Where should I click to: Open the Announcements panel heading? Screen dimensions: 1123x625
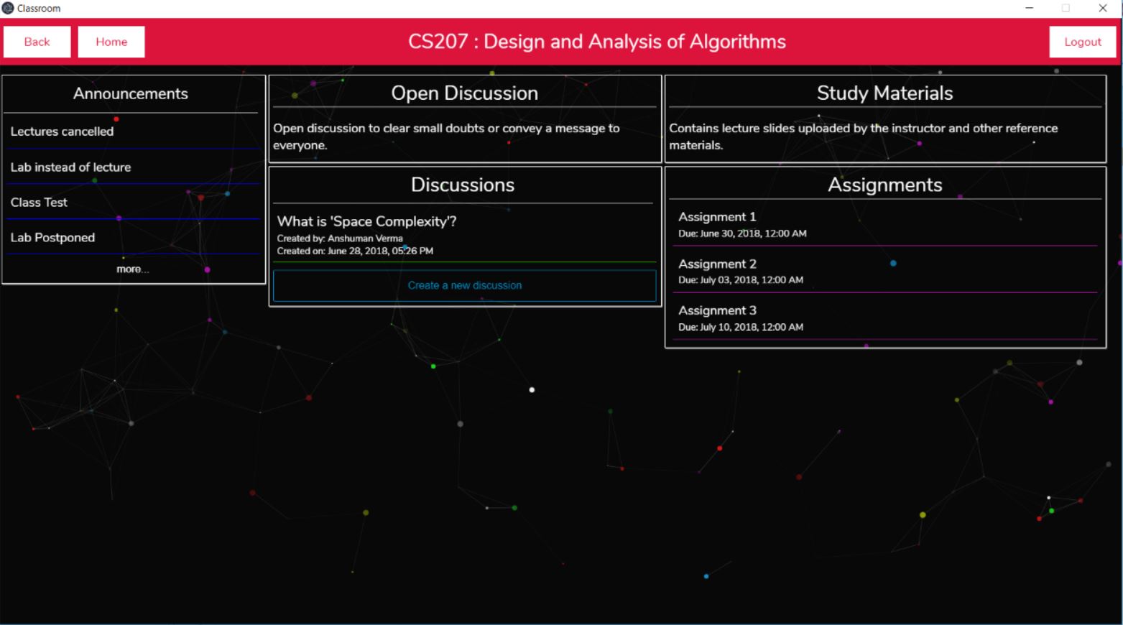[131, 93]
